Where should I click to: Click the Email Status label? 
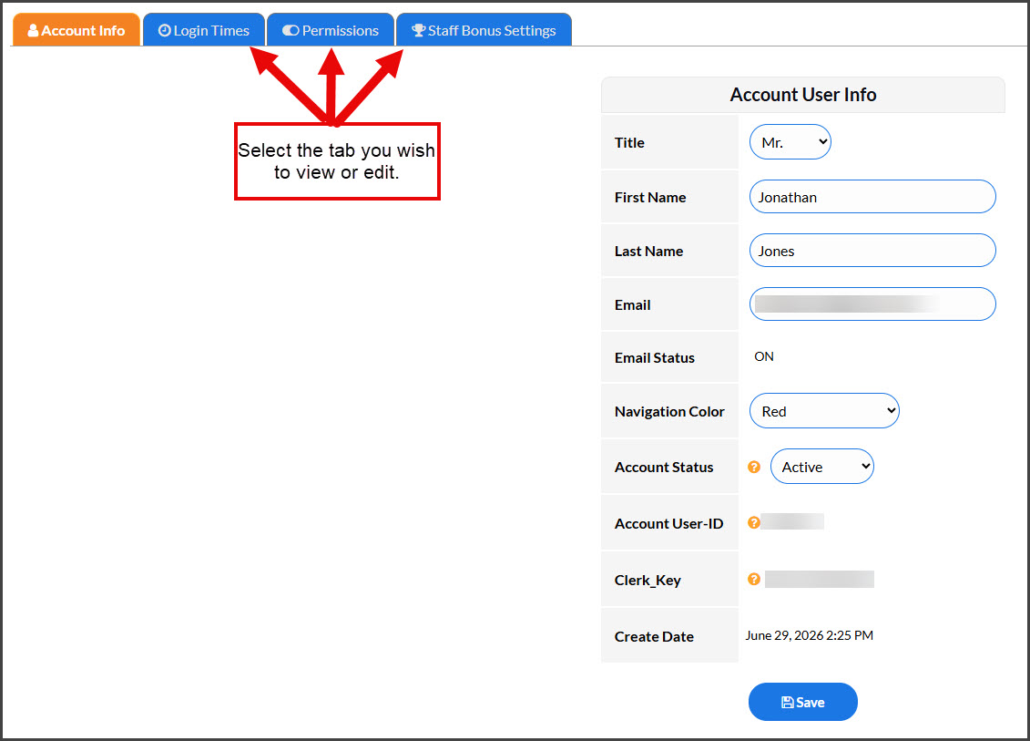click(x=654, y=357)
